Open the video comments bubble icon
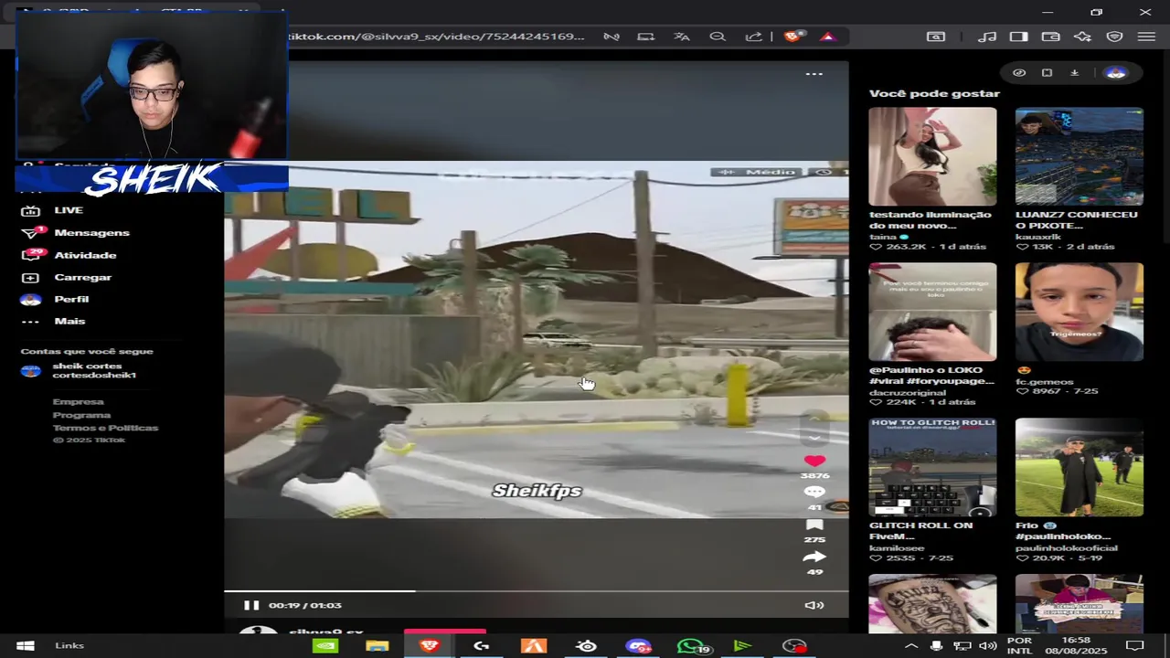This screenshot has width=1170, height=658. pyautogui.click(x=814, y=493)
